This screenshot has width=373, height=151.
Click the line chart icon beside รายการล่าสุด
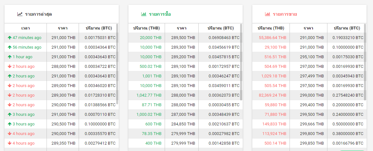20,14
